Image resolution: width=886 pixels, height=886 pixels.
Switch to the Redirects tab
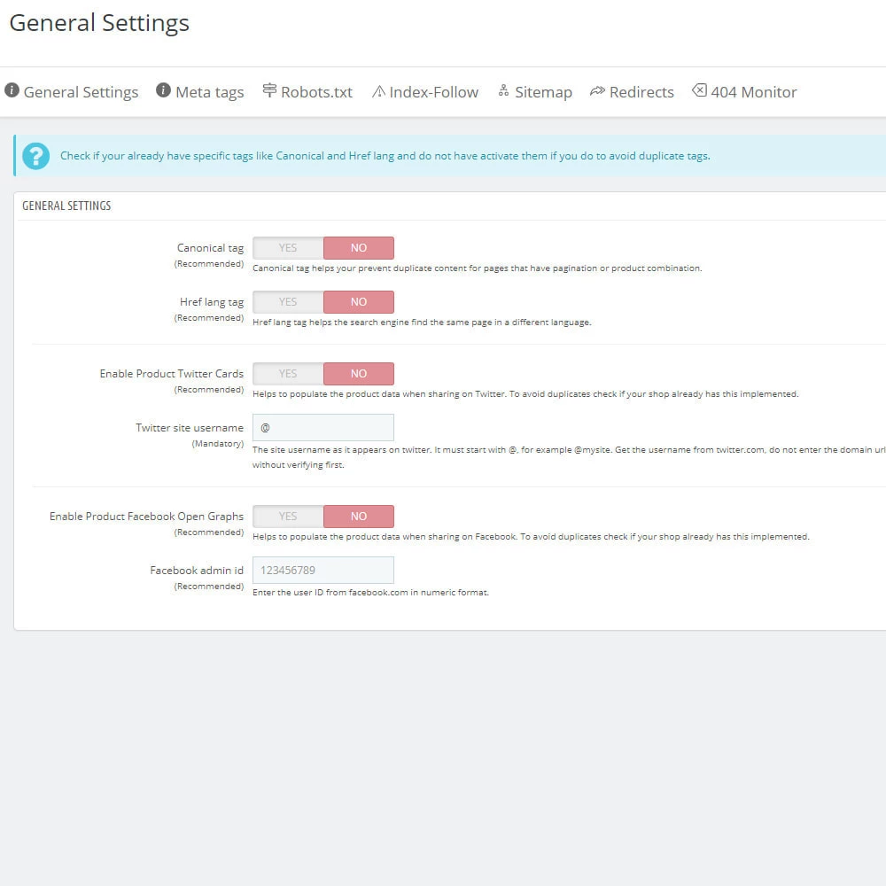(641, 92)
